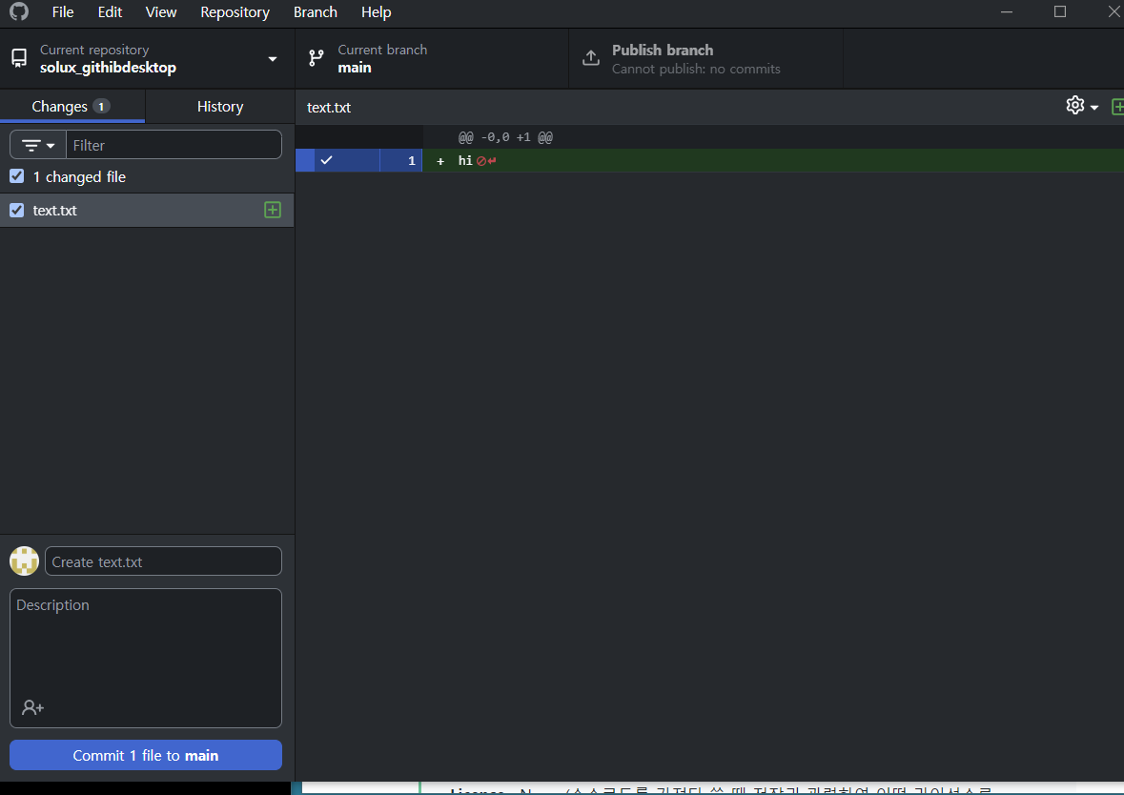Click the add co-authors icon
This screenshot has width=1124, height=795.
[x=33, y=707]
